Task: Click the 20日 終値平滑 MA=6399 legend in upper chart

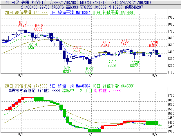Action: [26, 12]
